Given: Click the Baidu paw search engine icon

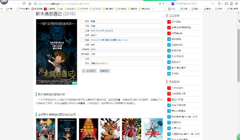Looking at the screenshot, I should (x=173, y=4).
